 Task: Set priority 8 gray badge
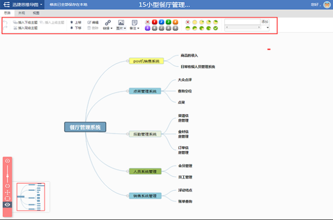pos(169,28)
